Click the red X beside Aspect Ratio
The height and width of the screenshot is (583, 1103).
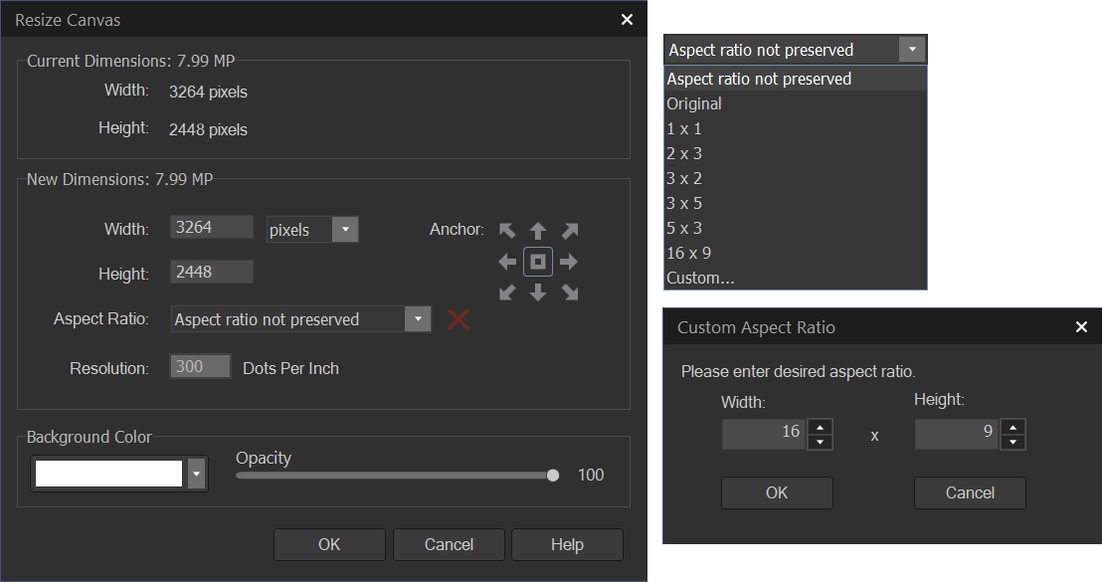point(459,319)
